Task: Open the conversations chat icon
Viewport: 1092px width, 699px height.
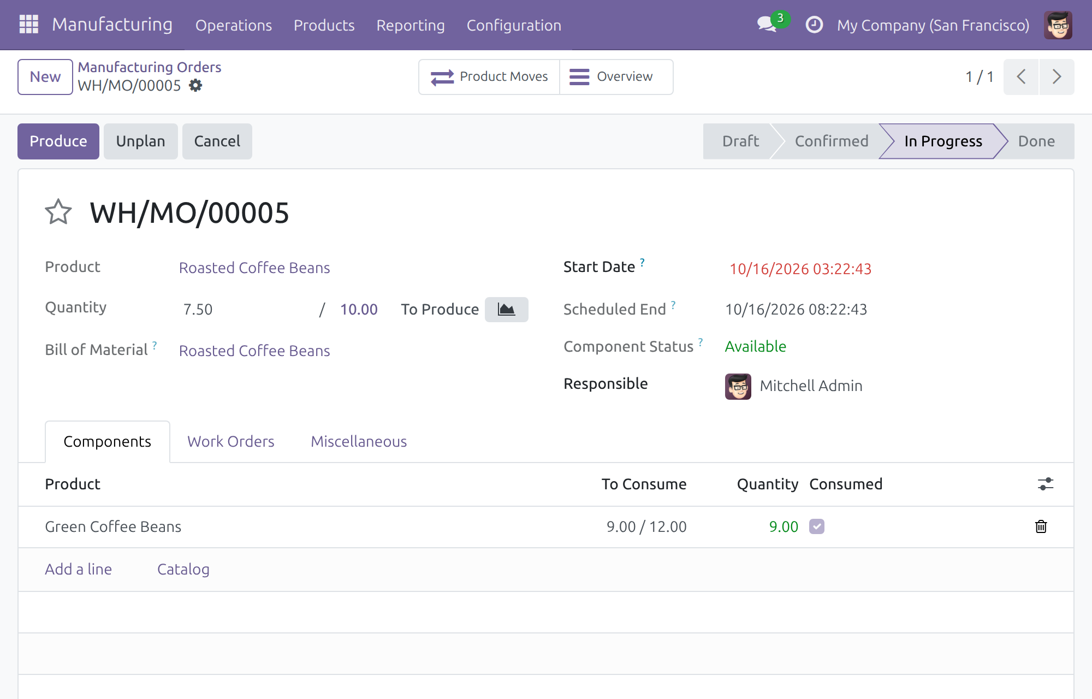Action: point(767,25)
